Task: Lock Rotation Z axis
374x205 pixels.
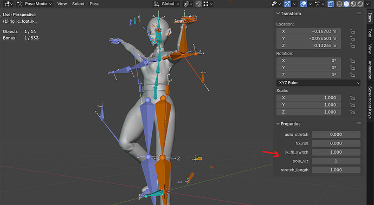Action: tap(352, 75)
